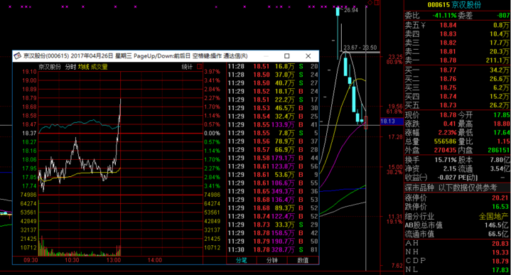Toggle the 均线 average line label

pyautogui.click(x=83, y=67)
